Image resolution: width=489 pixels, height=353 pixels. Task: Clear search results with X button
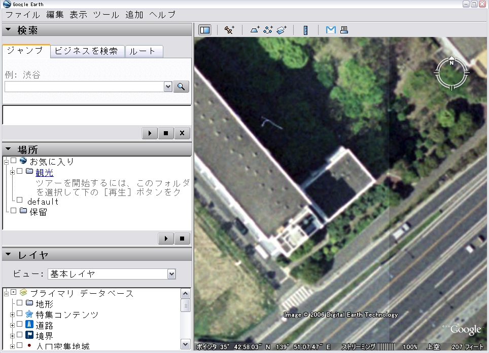tap(182, 133)
